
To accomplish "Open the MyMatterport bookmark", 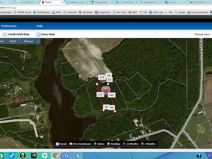I will [x=42, y=12].
